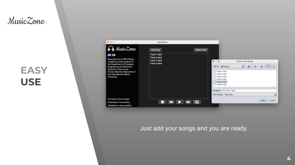Minimize the MusicZone window with yellow button
The height and width of the screenshot is (165, 295).
coord(111,42)
